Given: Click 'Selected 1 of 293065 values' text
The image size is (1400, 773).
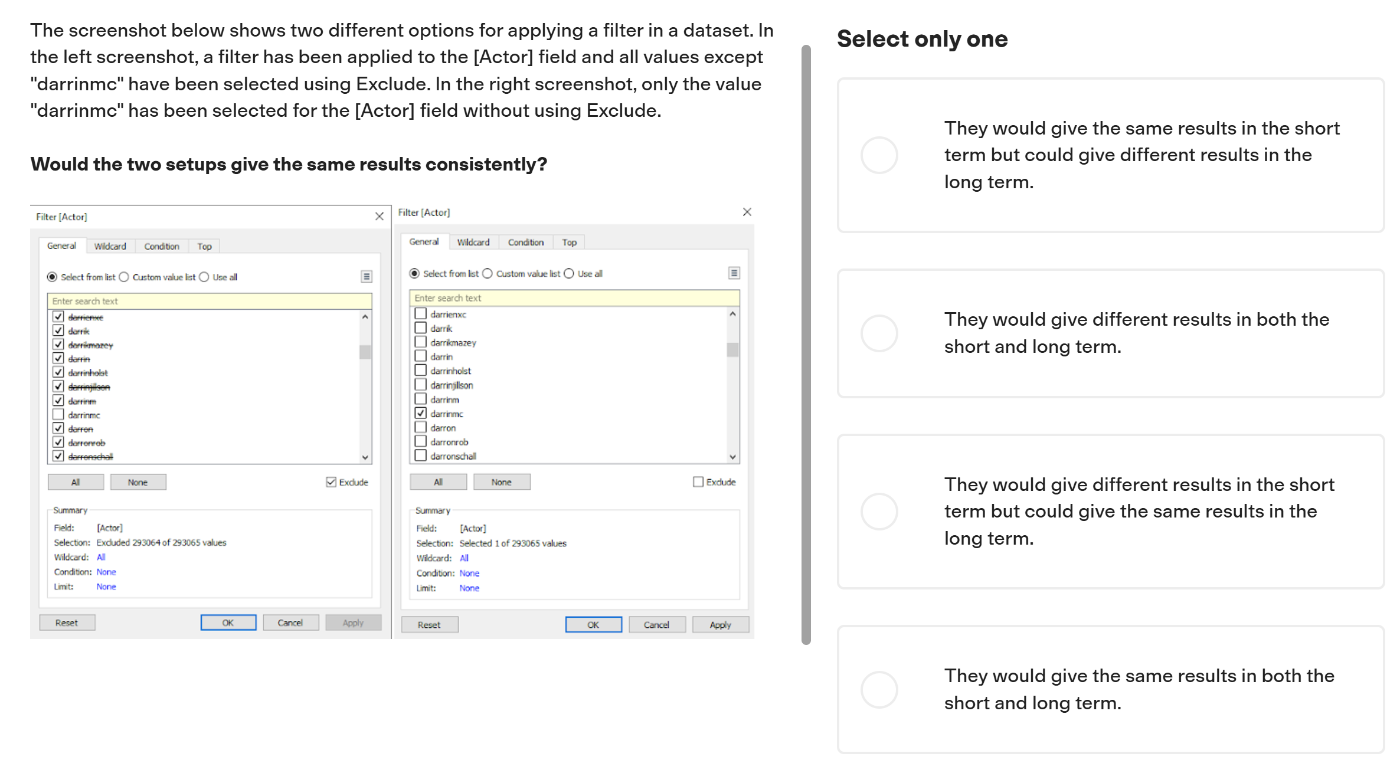Looking at the screenshot, I should (x=513, y=543).
